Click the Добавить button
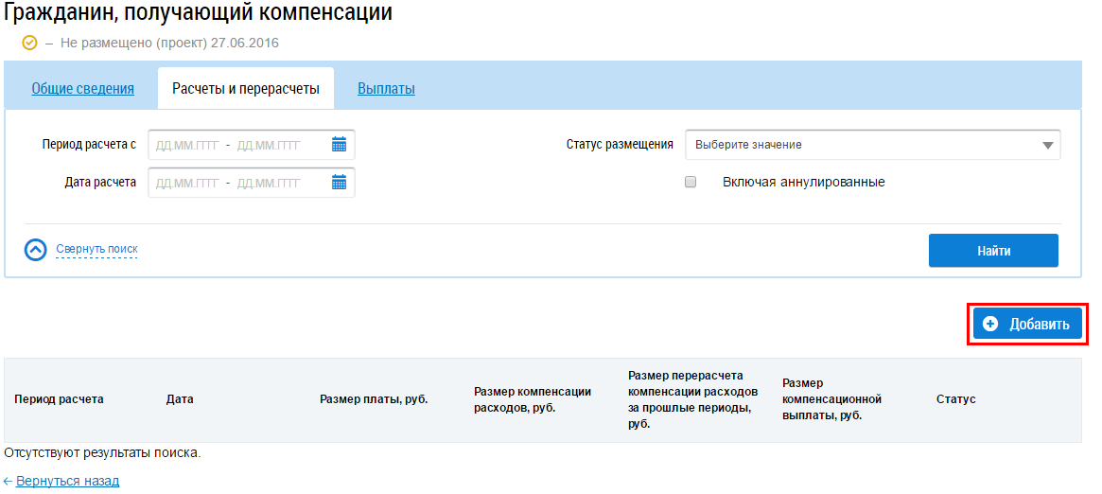1102x494 pixels. [1027, 324]
